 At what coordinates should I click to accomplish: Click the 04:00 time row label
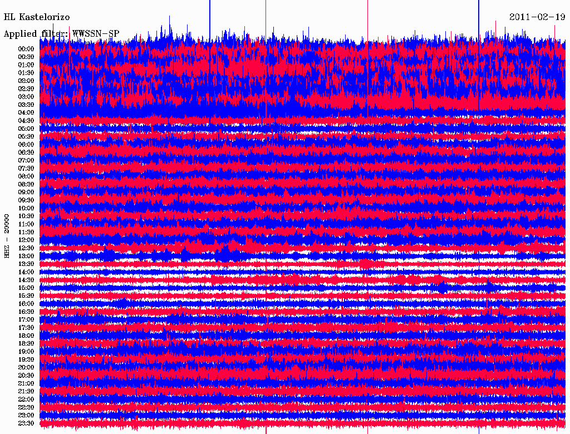26,113
